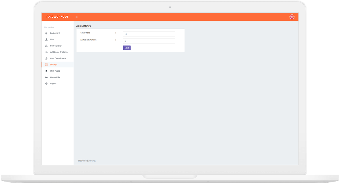Click the 2020 © Paidworkout footer text
The height and width of the screenshot is (183, 340).
87,161
